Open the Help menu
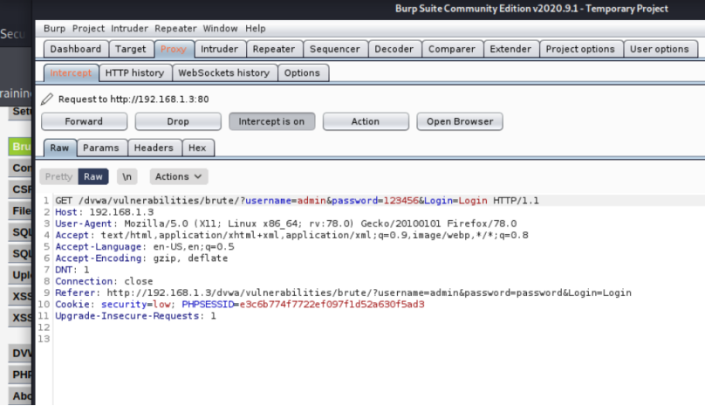Viewport: 705px width, 406px height. click(x=256, y=28)
